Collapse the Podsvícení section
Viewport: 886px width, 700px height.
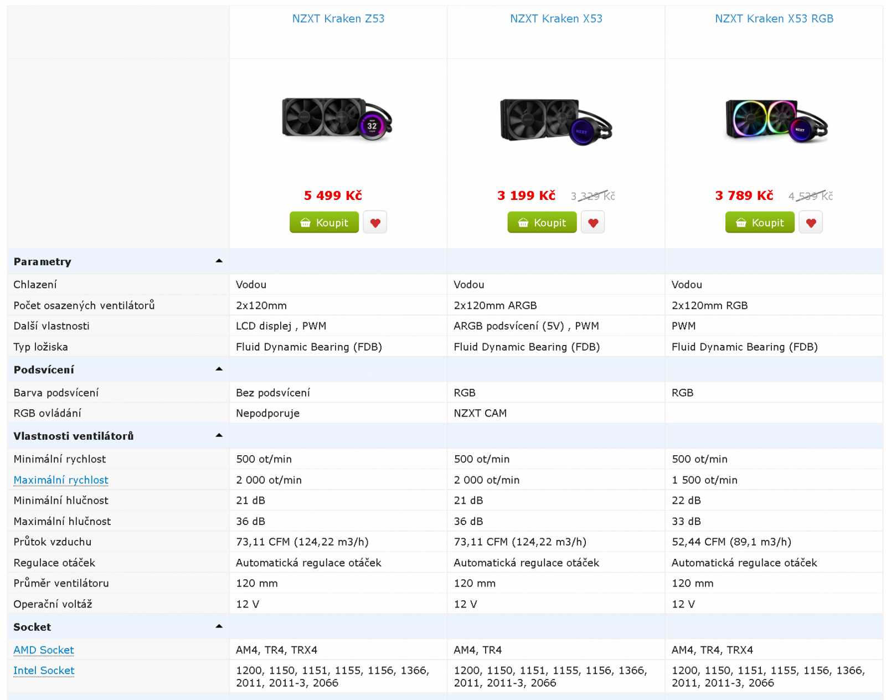click(219, 369)
